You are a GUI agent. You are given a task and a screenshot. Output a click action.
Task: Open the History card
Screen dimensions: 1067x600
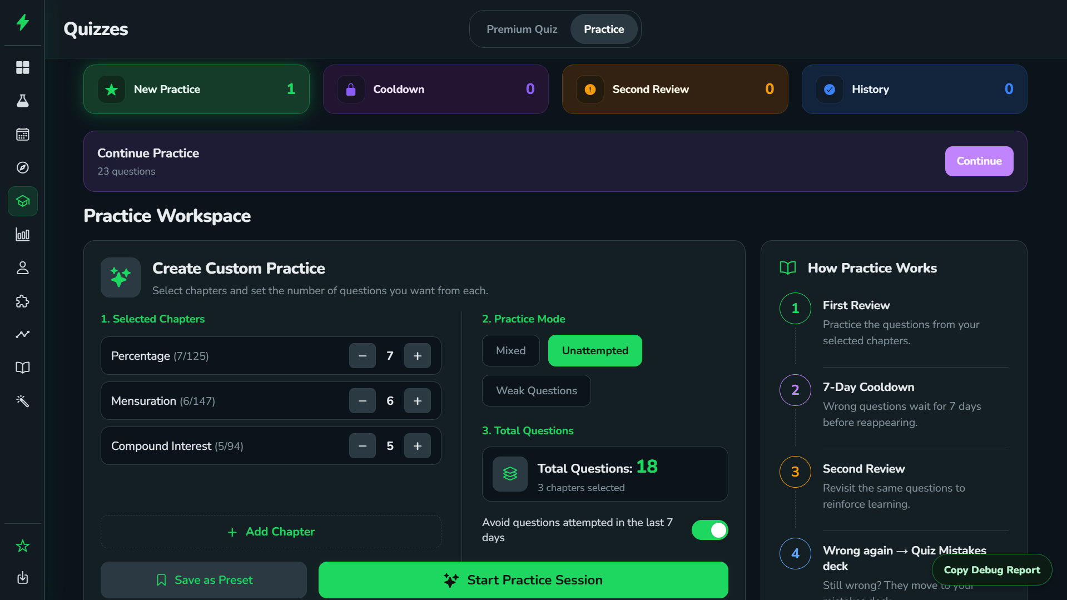(915, 90)
